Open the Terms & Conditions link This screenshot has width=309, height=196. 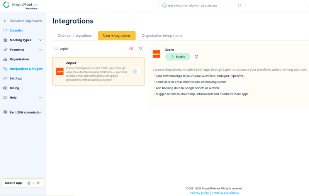click(x=225, y=193)
